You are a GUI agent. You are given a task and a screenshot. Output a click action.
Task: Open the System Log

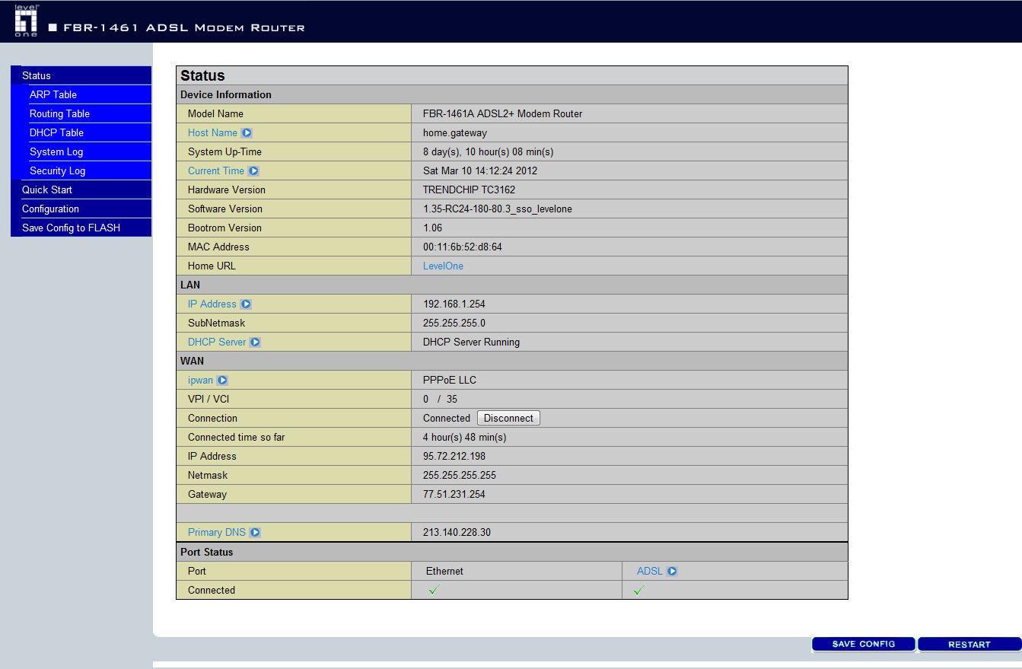tap(90, 151)
